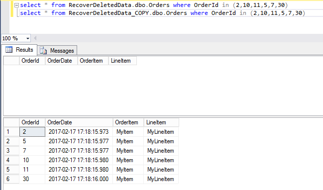Screen dimensions: 323x190
Task: Collapse the query block outline toggle
Action: click(x=17, y=5)
